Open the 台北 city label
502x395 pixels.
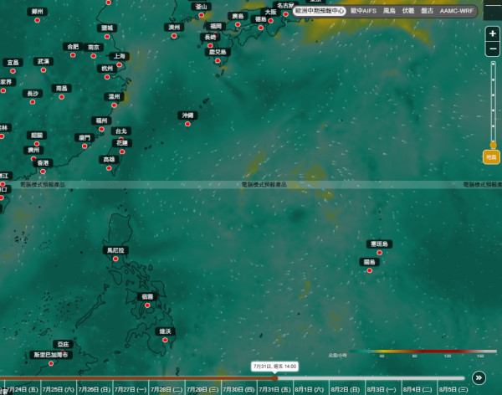pyautogui.click(x=121, y=131)
